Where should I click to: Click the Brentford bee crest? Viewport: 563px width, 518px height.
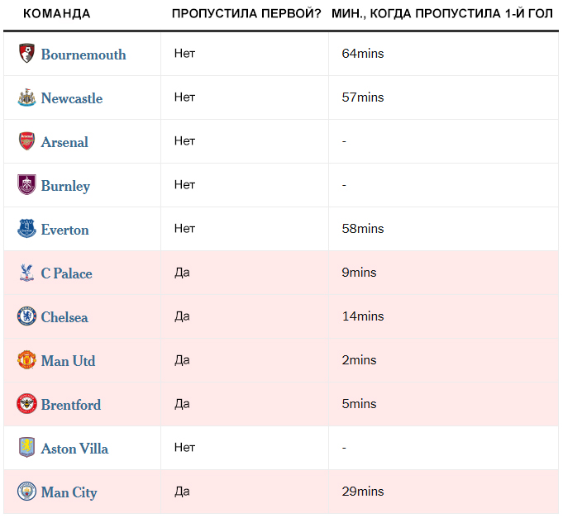point(26,403)
